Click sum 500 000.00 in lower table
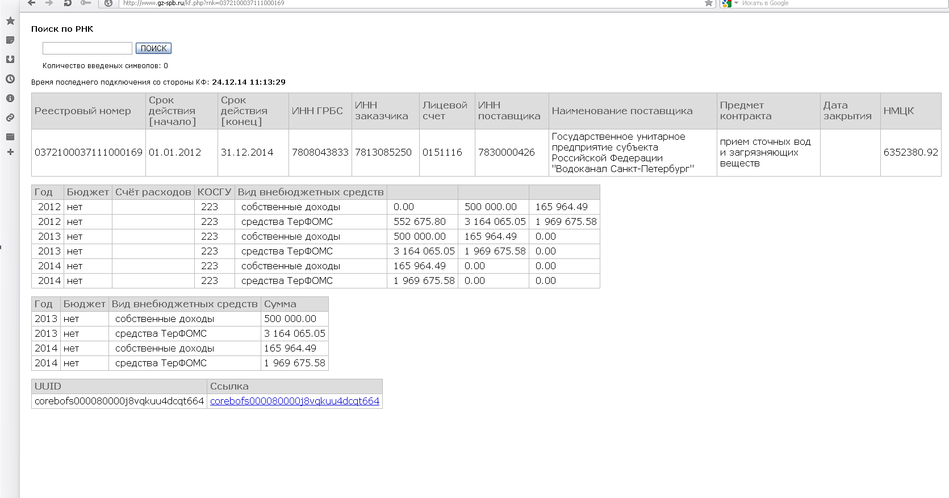The image size is (949, 498). (290, 319)
